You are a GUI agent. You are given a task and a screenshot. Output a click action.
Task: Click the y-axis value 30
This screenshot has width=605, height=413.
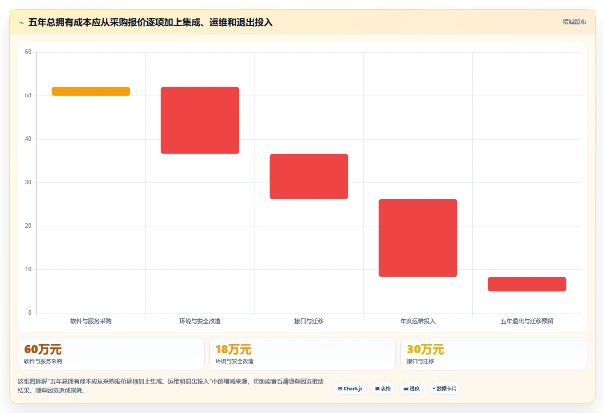click(x=28, y=182)
